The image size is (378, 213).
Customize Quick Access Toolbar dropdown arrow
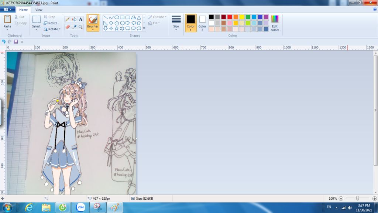[x=22, y=42]
